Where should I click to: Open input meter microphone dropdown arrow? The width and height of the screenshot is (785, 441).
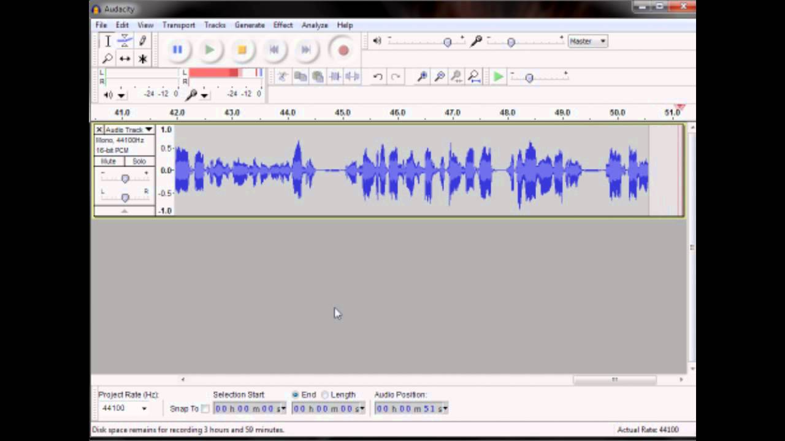(205, 95)
